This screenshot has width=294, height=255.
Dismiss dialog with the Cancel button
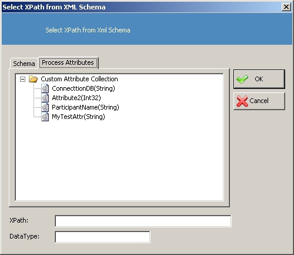coord(259,101)
